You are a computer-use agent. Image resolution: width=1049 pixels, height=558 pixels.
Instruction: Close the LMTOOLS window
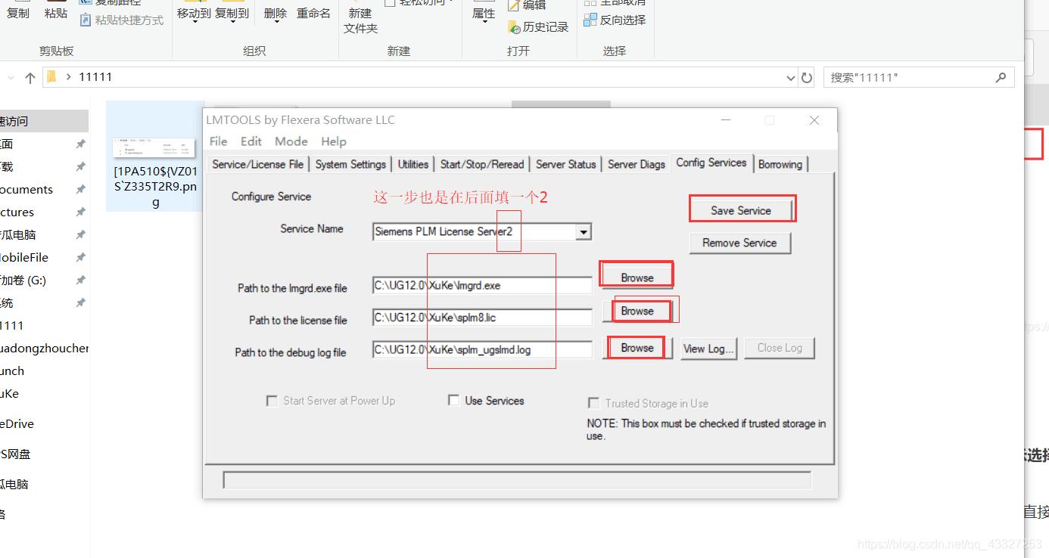pyautogui.click(x=814, y=120)
